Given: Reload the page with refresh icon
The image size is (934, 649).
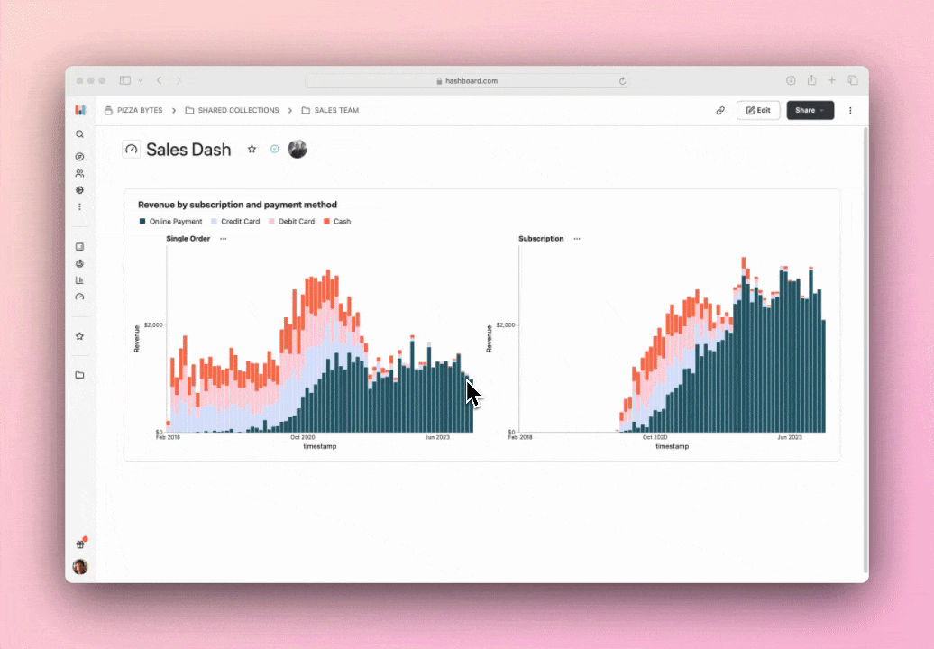Looking at the screenshot, I should click(x=622, y=81).
